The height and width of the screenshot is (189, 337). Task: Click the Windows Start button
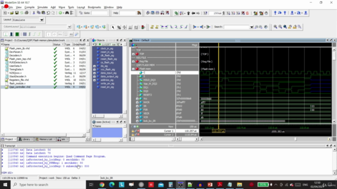(x=5, y=184)
